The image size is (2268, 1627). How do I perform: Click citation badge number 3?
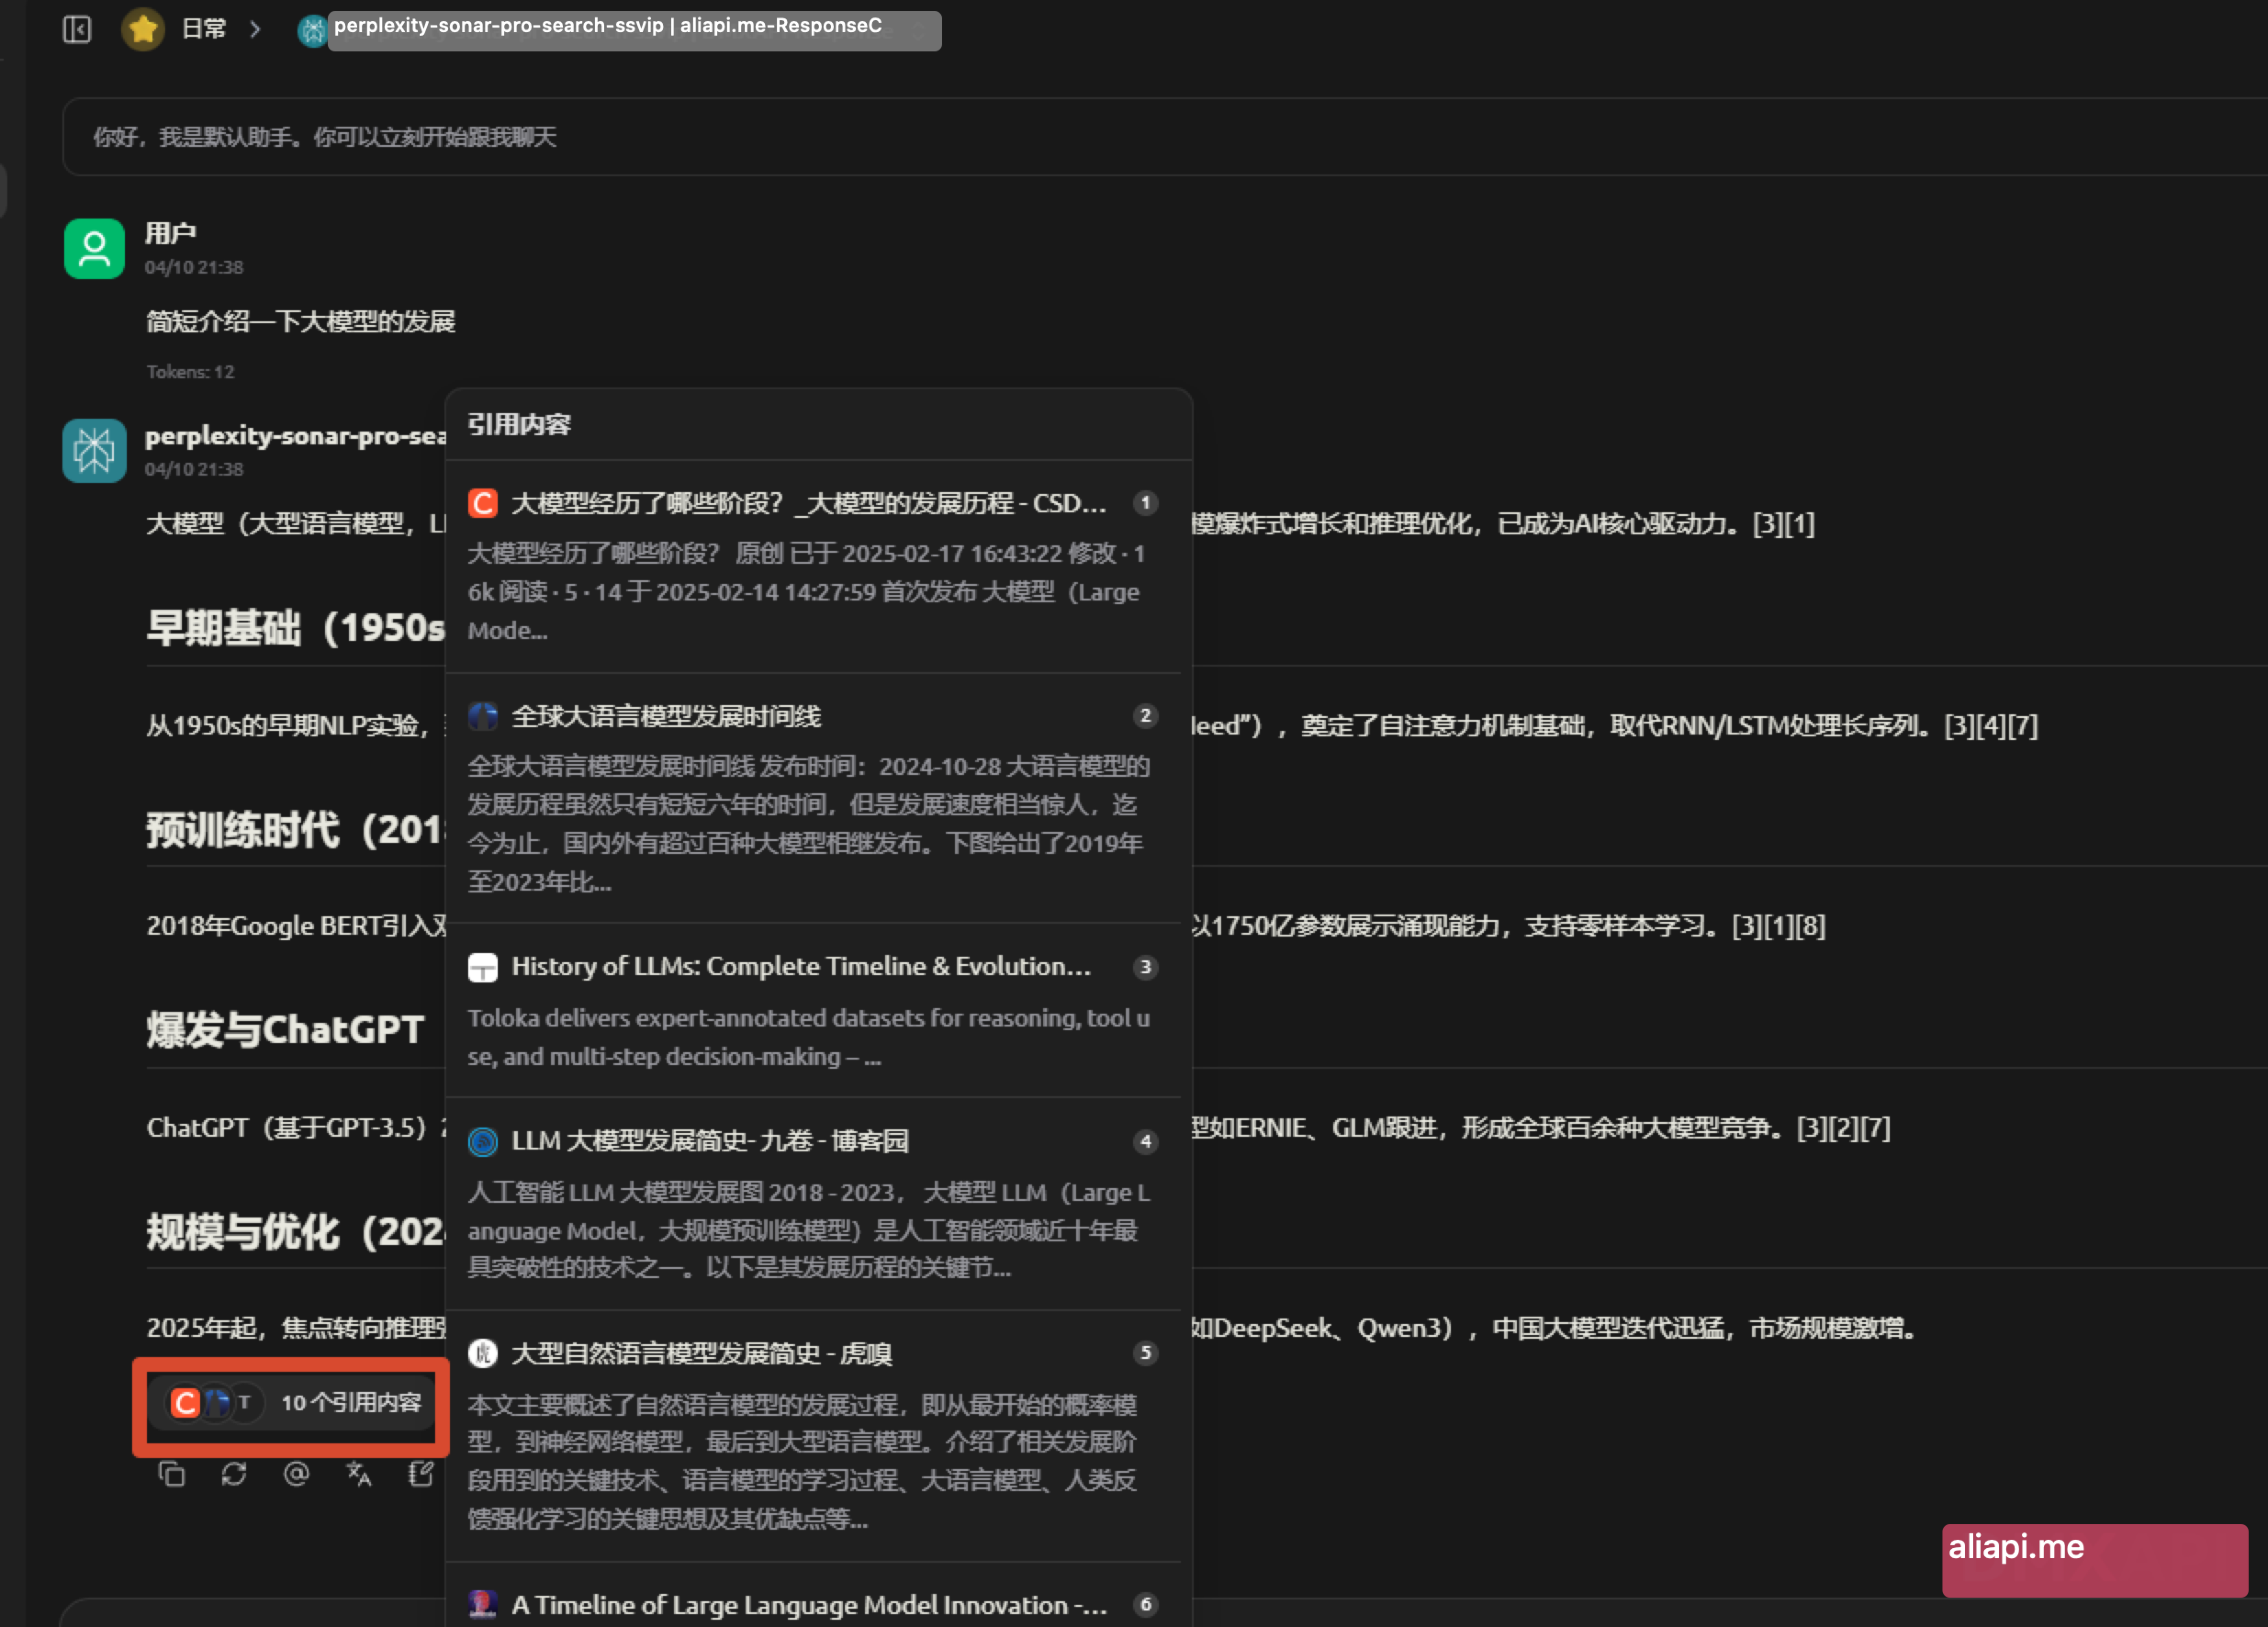(1146, 967)
